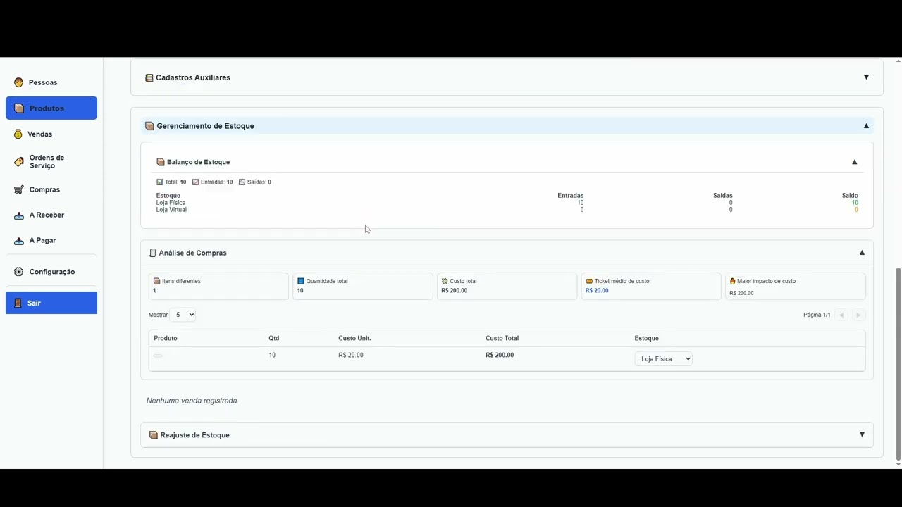Click the Análise de Compras scroll icon
The height and width of the screenshot is (507, 902).
[153, 253]
